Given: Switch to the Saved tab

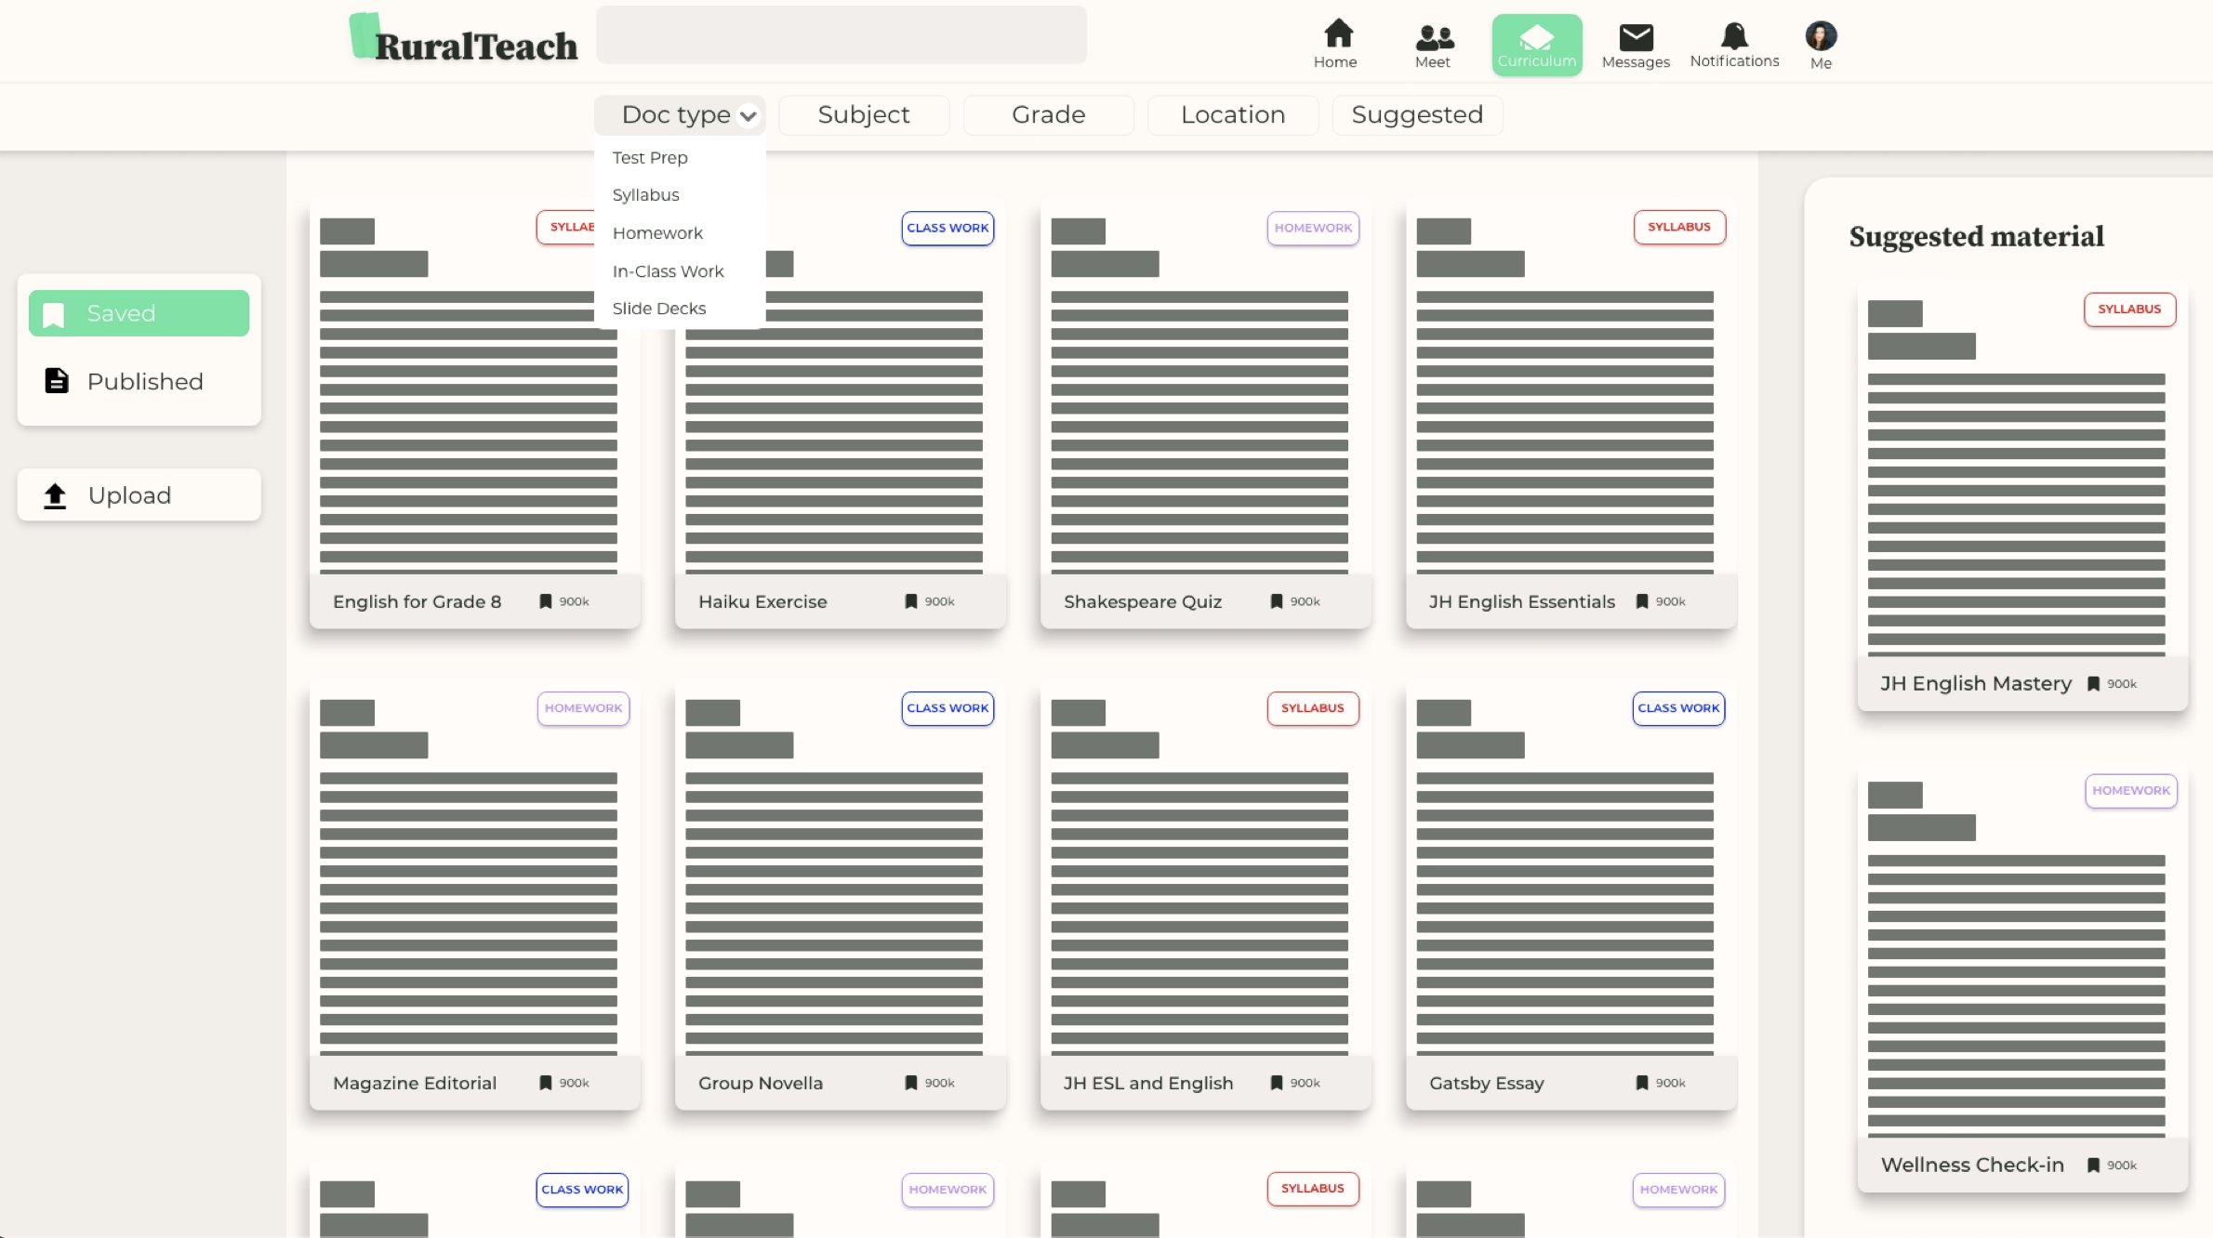Looking at the screenshot, I should click(139, 313).
